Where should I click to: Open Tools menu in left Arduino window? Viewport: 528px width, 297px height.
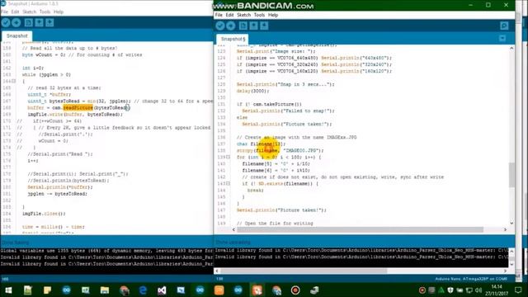coord(45,12)
